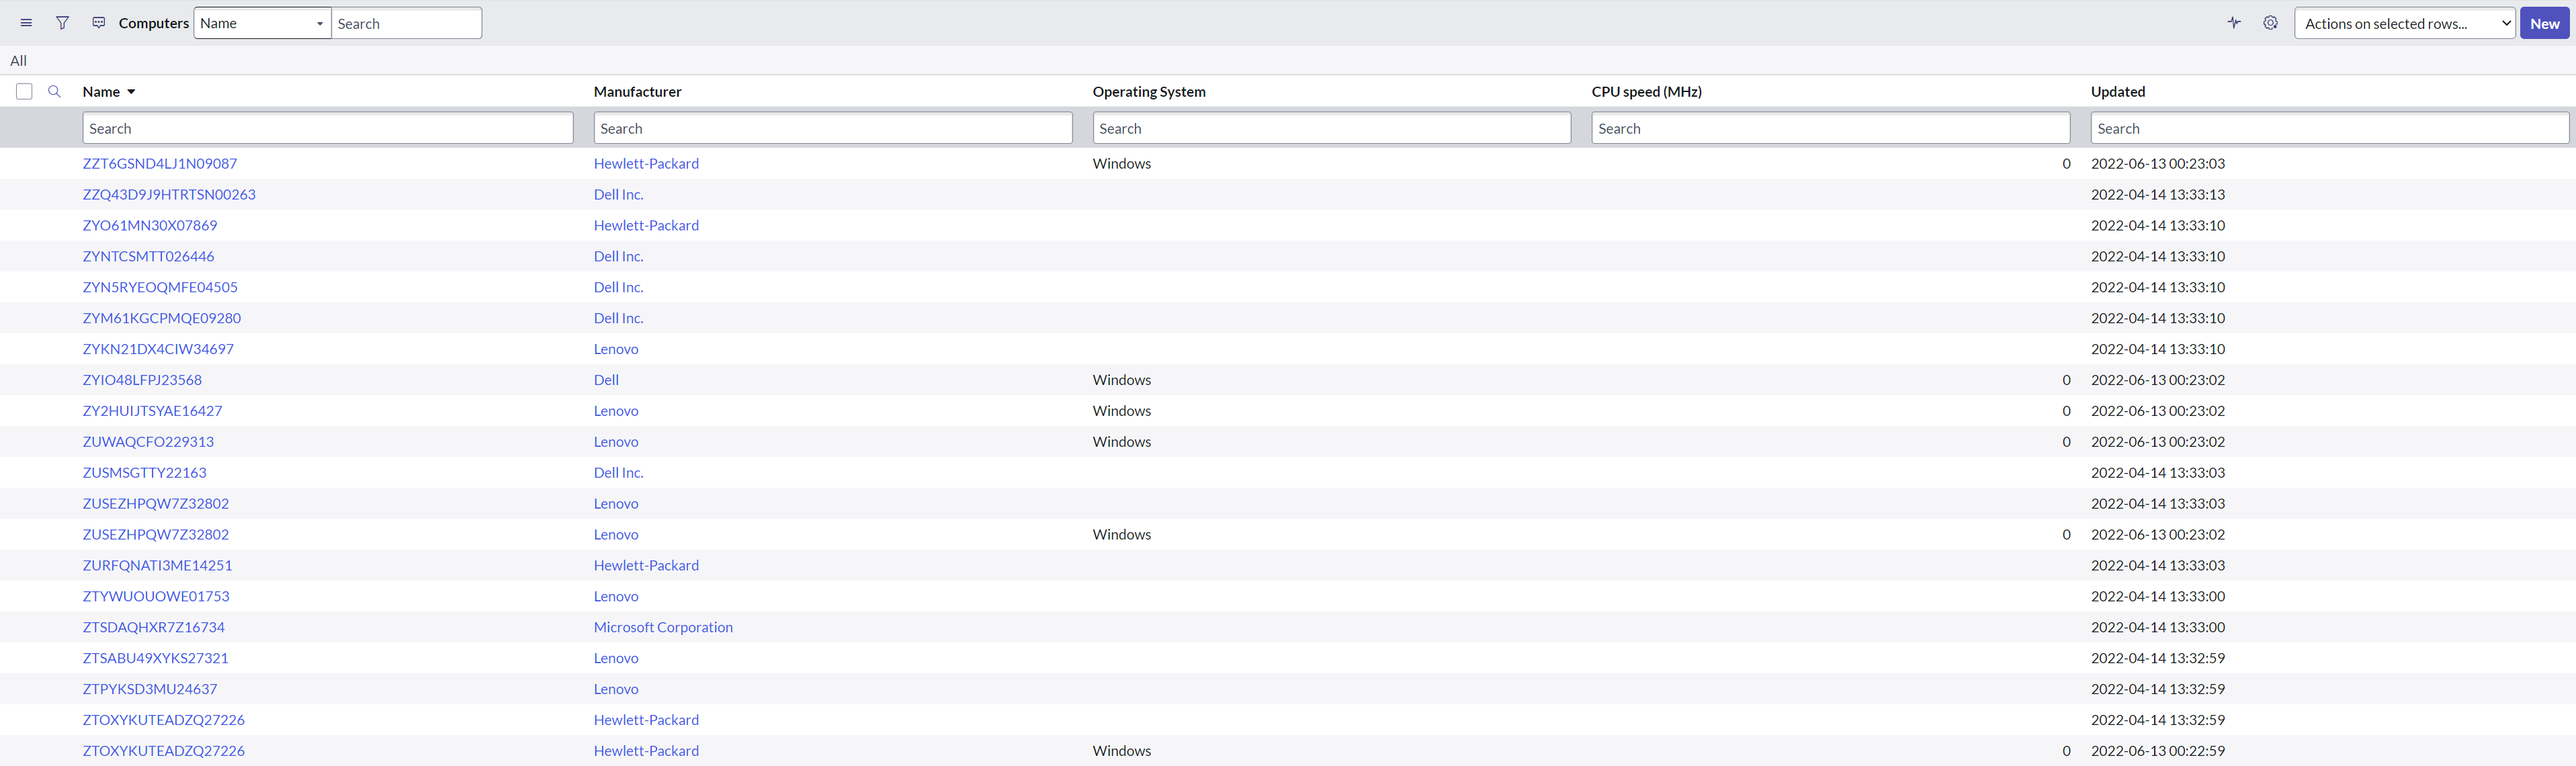Open record ZZT6GSND4LJ1N09087
The width and height of the screenshot is (2576, 766).
click(160, 163)
